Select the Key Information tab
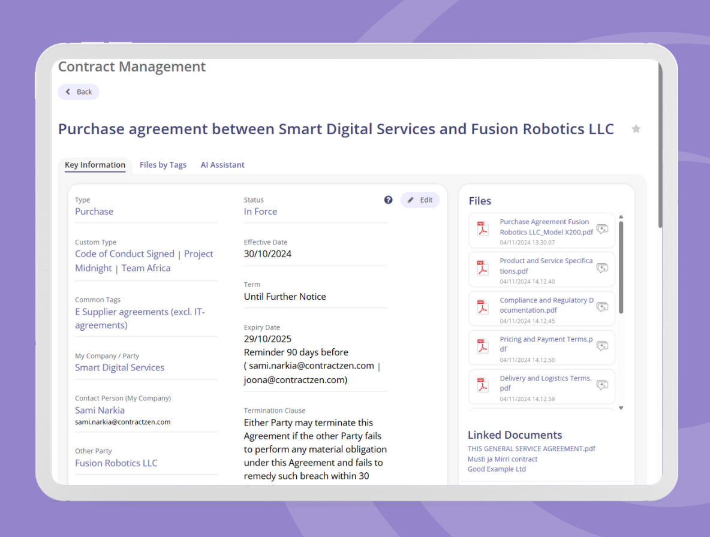 pos(95,165)
